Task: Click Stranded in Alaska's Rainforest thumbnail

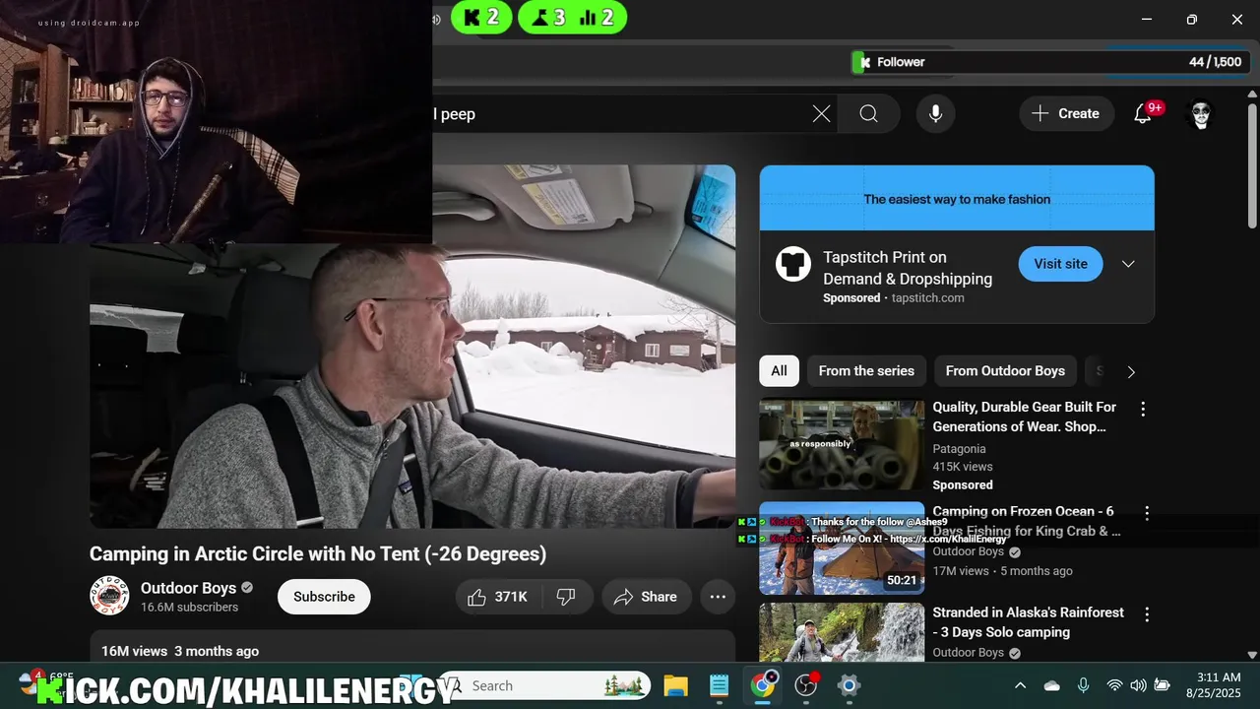Action: 842,632
